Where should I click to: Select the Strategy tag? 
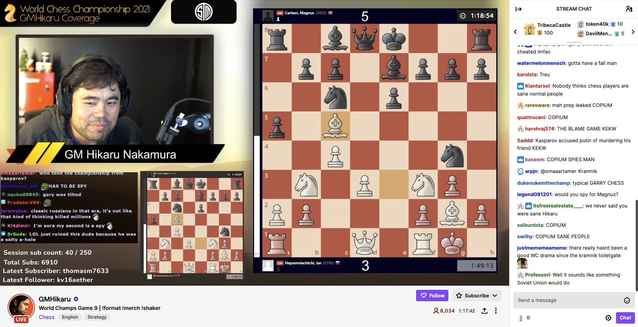click(97, 317)
